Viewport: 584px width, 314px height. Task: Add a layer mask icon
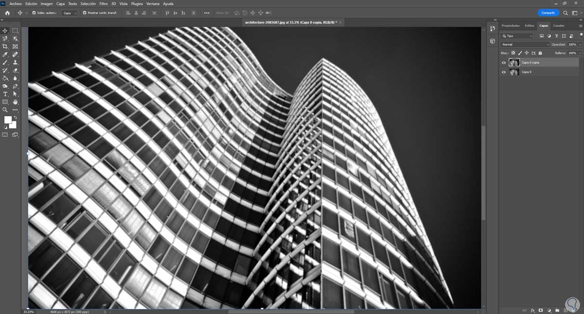(x=541, y=310)
